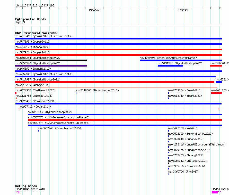Click the 1q21.3 cytogenetic band label
Image resolution: width=229 pixels, height=195 pixels.
[x=20, y=22]
